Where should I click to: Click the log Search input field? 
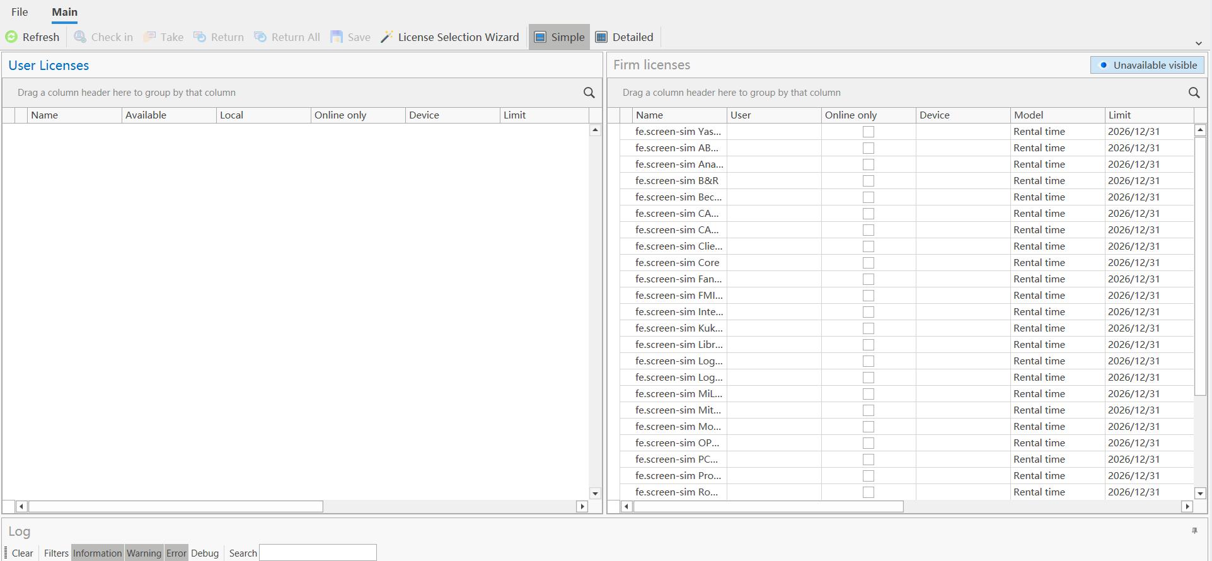pyautogui.click(x=318, y=553)
